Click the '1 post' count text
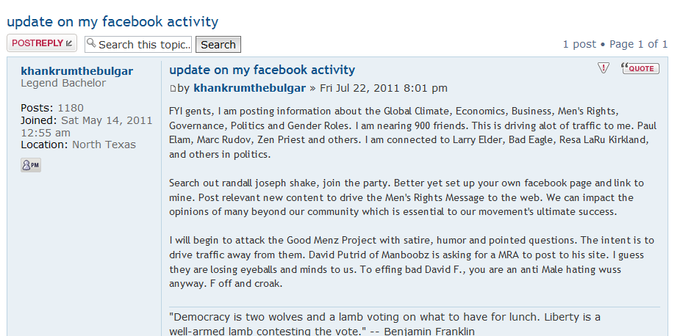Screen dimensions: 683x336 click(579, 44)
